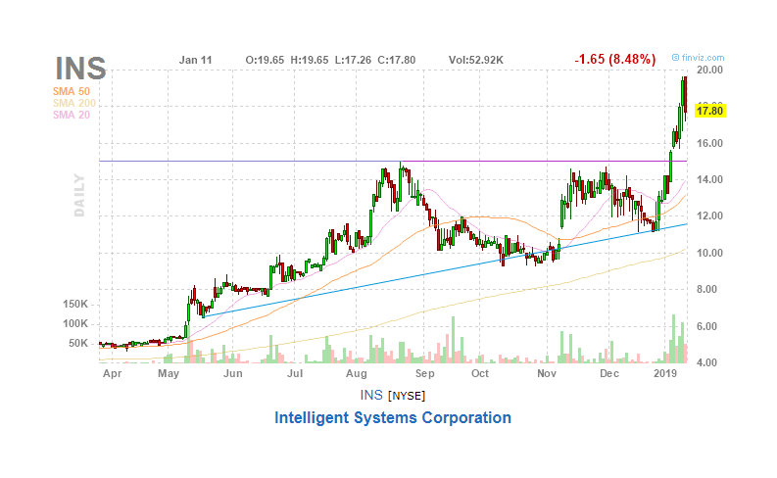
Task: Click the 100K volume axis label
Action: click(75, 324)
